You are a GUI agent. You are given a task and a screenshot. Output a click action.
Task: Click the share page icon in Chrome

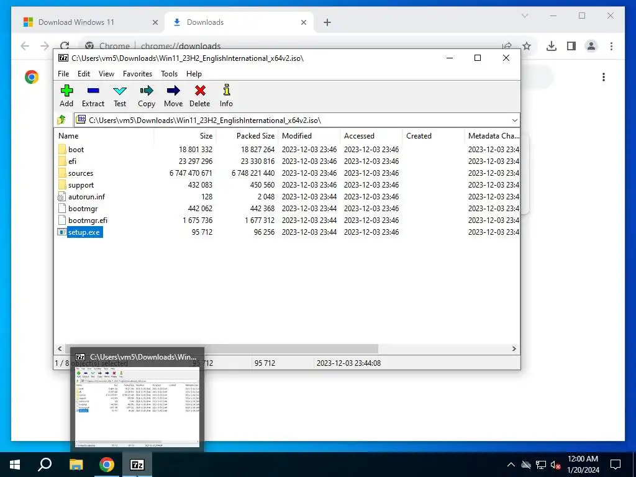click(507, 45)
